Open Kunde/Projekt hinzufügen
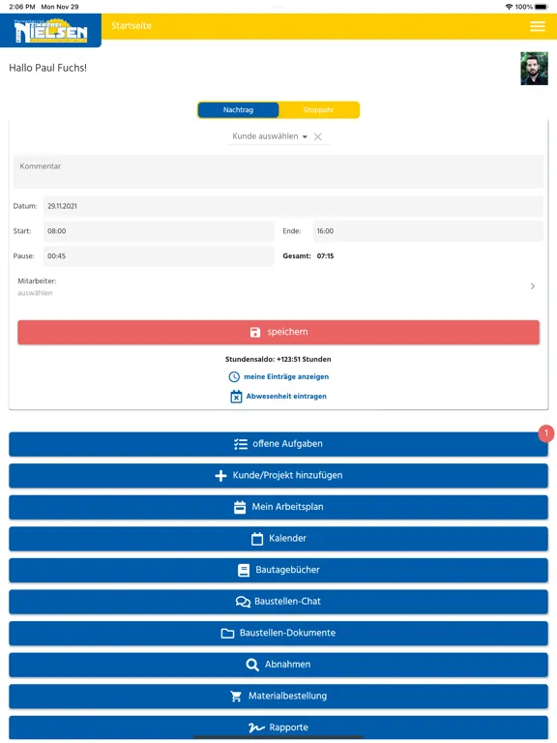Screen dimensions: 557x743 (278, 476)
